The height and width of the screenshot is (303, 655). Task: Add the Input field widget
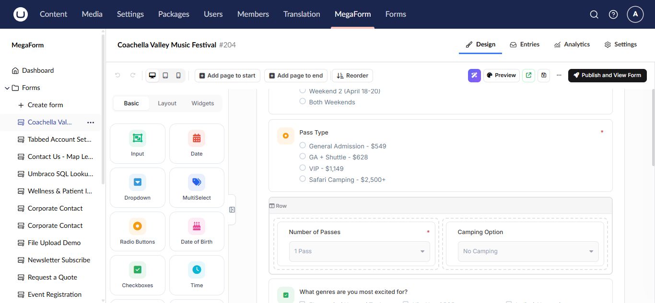coord(138,144)
